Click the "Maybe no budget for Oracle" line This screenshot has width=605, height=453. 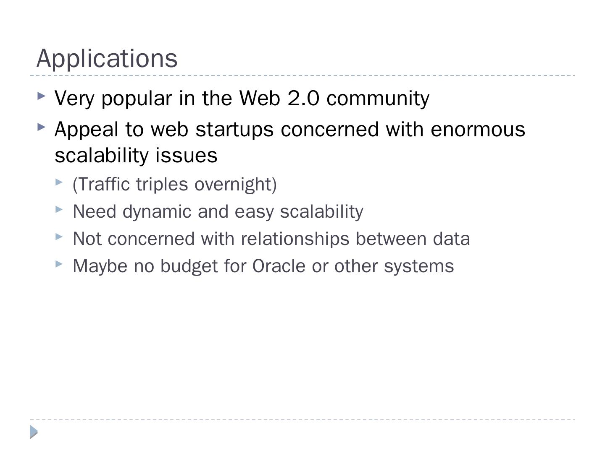pos(263,266)
